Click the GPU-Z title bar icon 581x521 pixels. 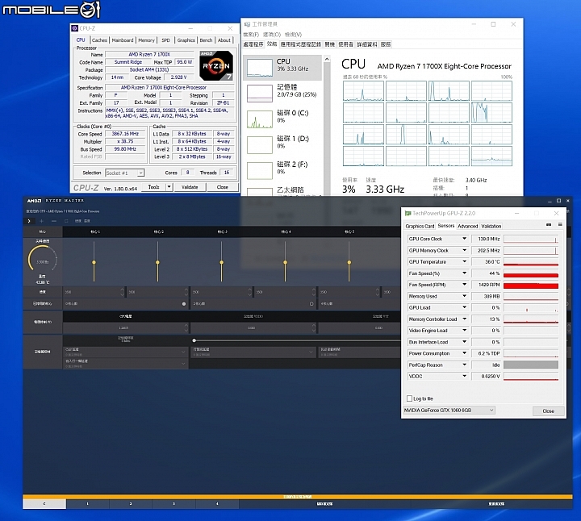(x=408, y=213)
